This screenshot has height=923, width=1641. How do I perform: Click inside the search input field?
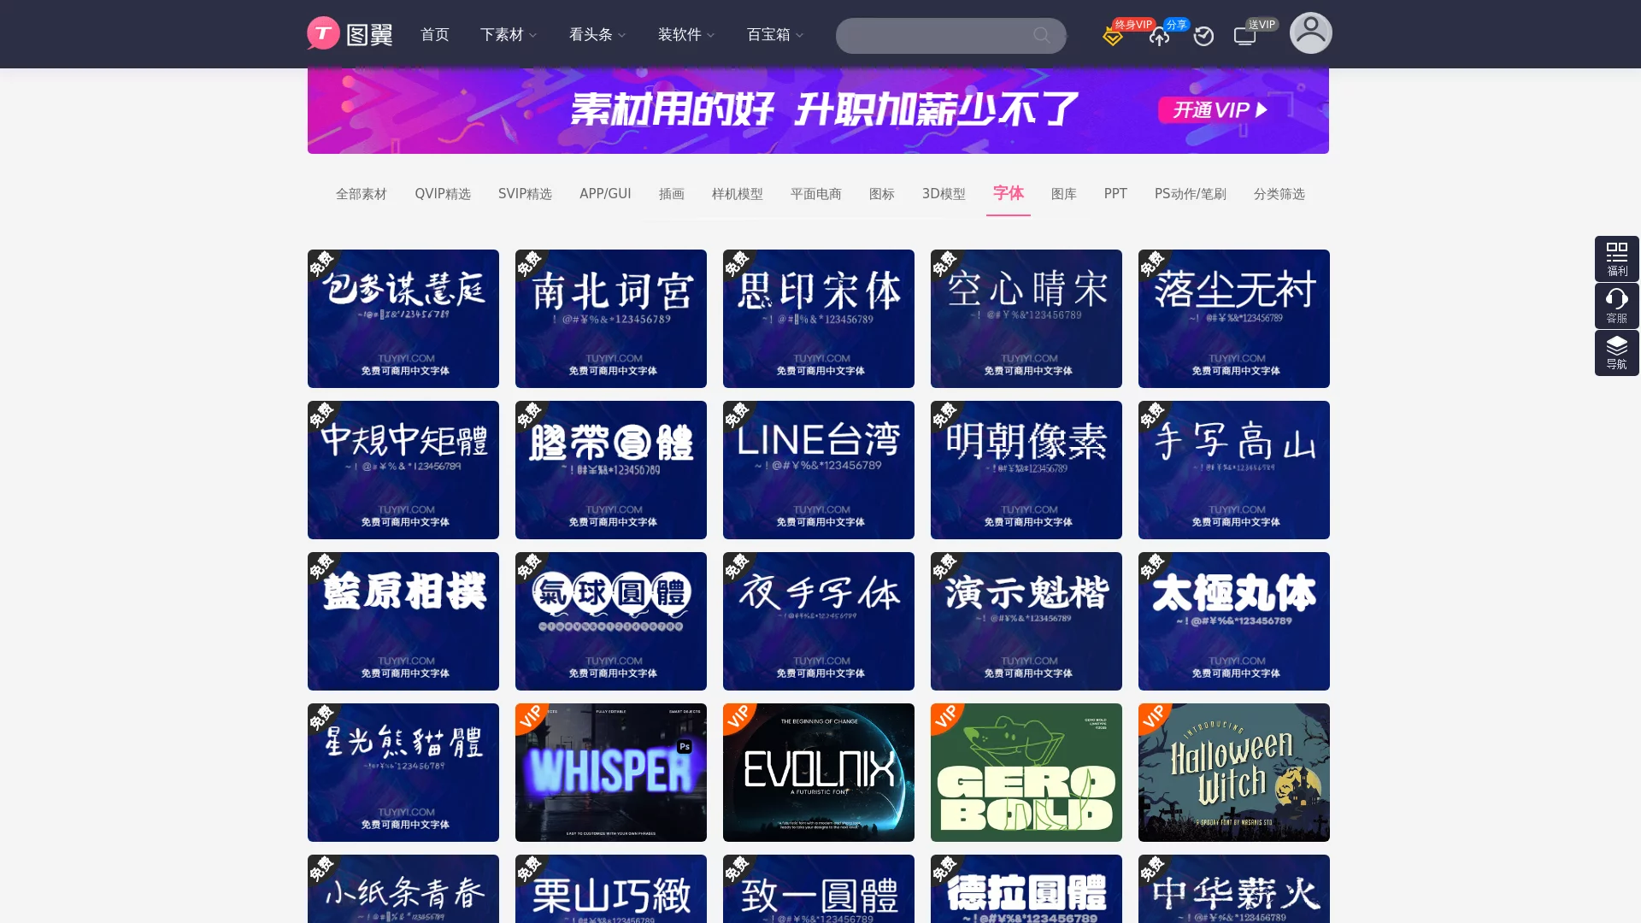tap(932, 36)
